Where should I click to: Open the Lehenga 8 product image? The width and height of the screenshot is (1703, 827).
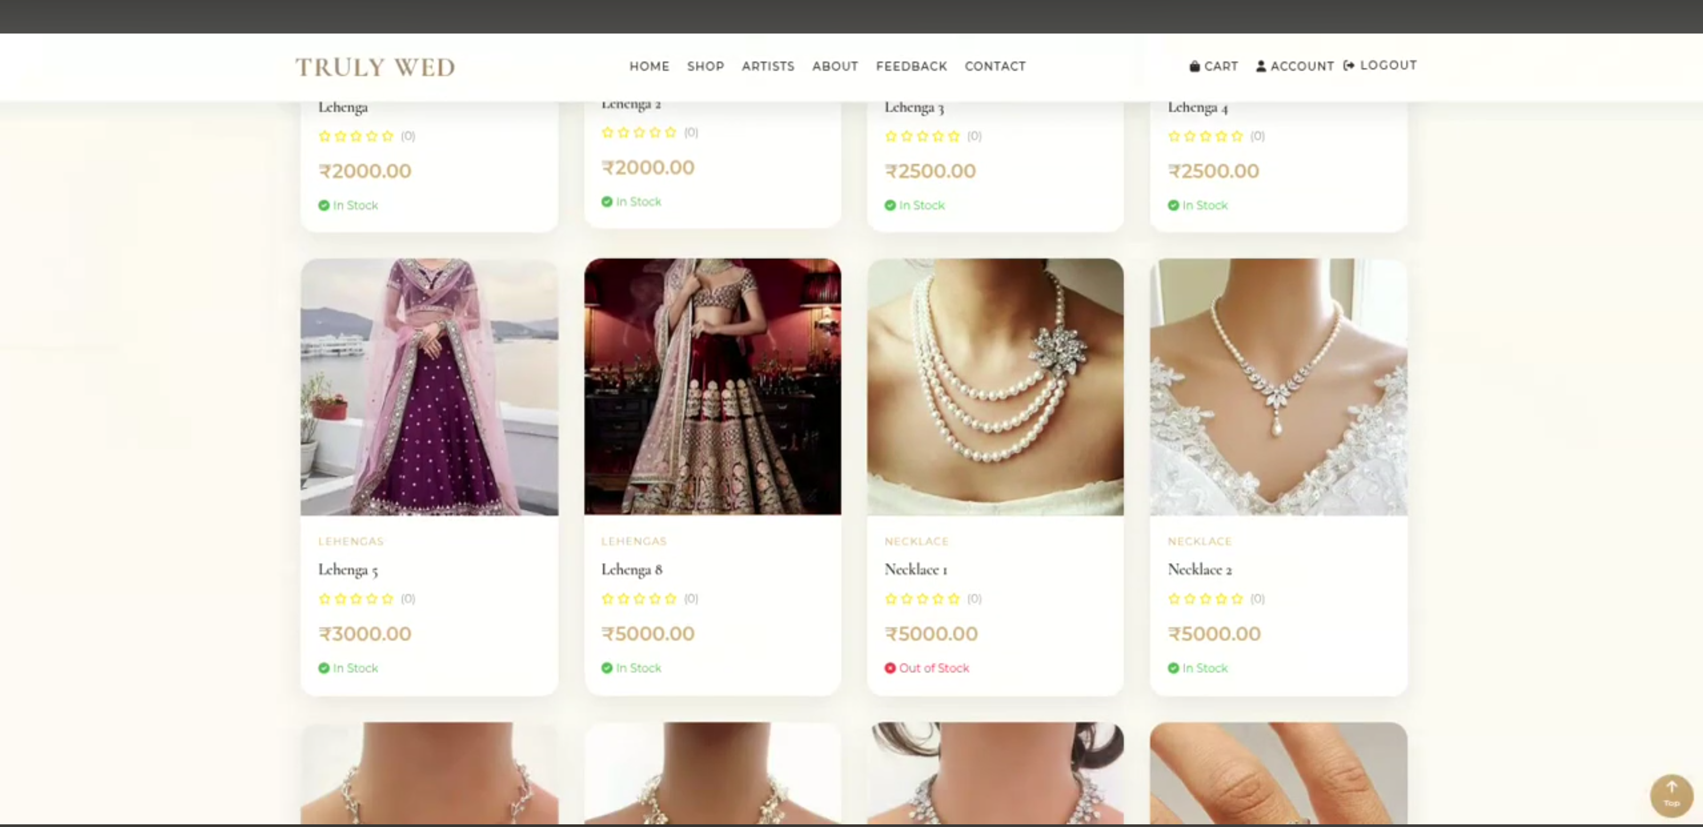pyautogui.click(x=713, y=386)
